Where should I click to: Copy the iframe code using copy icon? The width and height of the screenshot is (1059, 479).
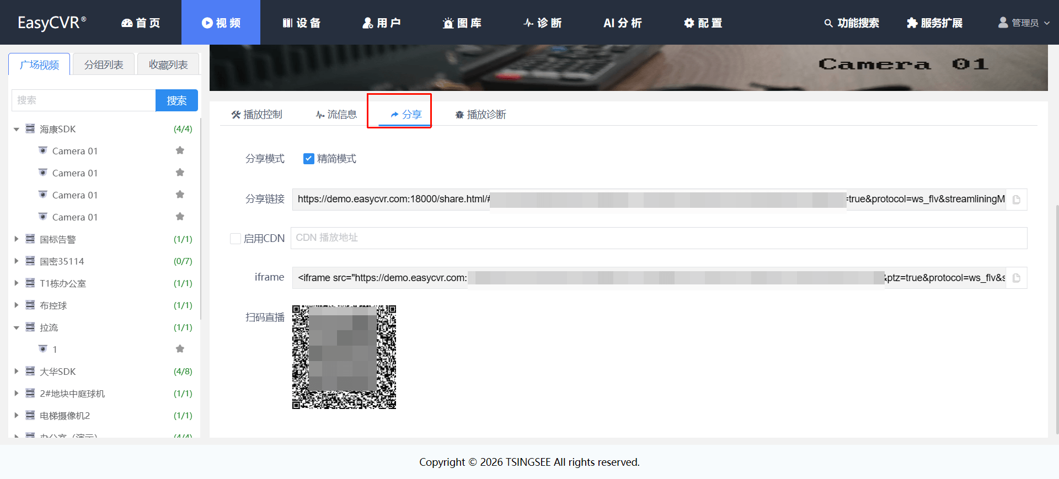(1016, 278)
